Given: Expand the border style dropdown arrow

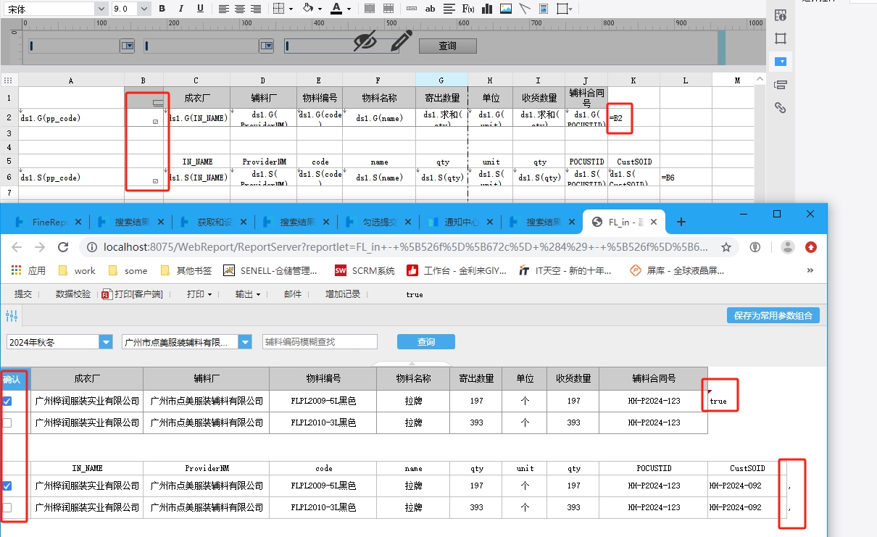Looking at the screenshot, I should pyautogui.click(x=290, y=9).
